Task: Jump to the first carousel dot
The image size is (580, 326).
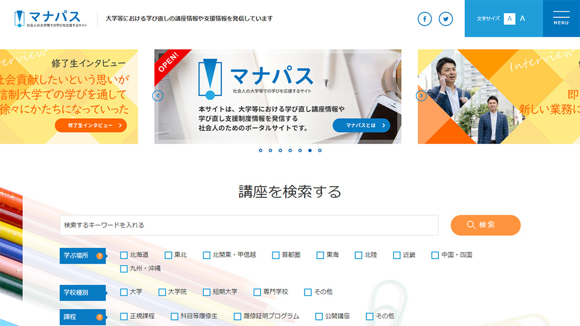Action: pyautogui.click(x=260, y=150)
